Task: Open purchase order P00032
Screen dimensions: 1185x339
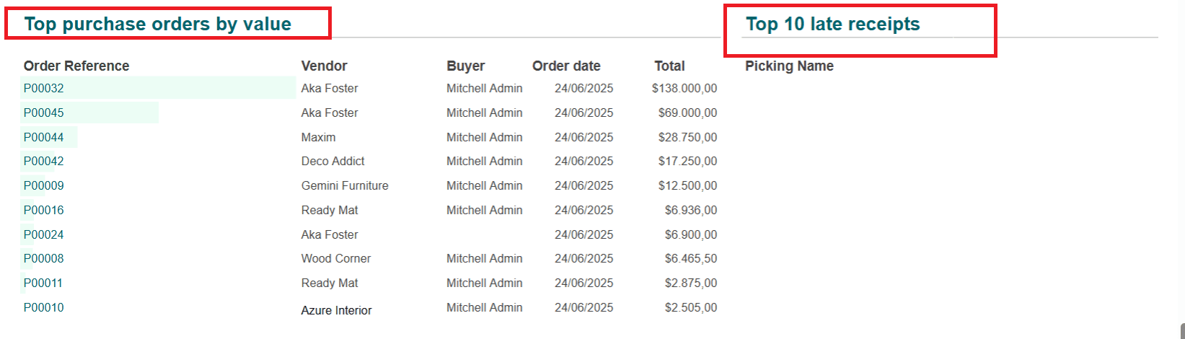Action: [44, 88]
